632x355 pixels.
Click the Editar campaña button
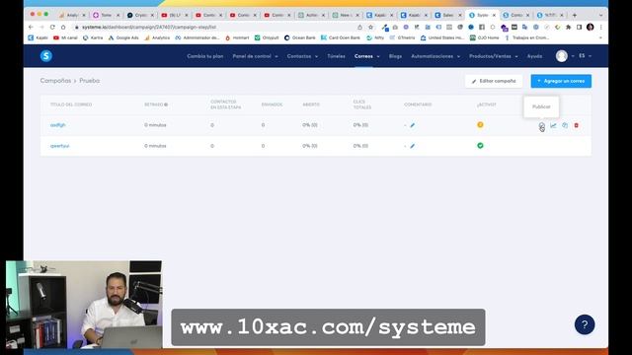pos(494,81)
